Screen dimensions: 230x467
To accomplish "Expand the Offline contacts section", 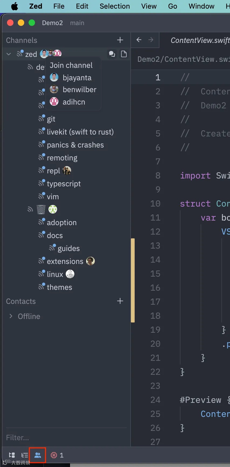I will coord(11,316).
